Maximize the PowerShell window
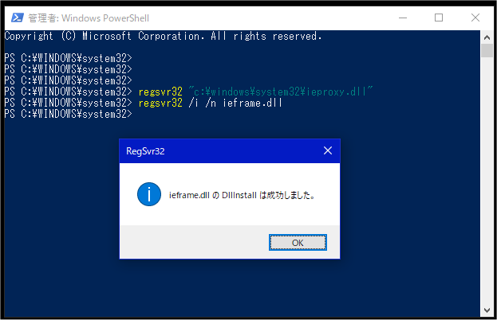This screenshot has height=320, width=497. 439,18
